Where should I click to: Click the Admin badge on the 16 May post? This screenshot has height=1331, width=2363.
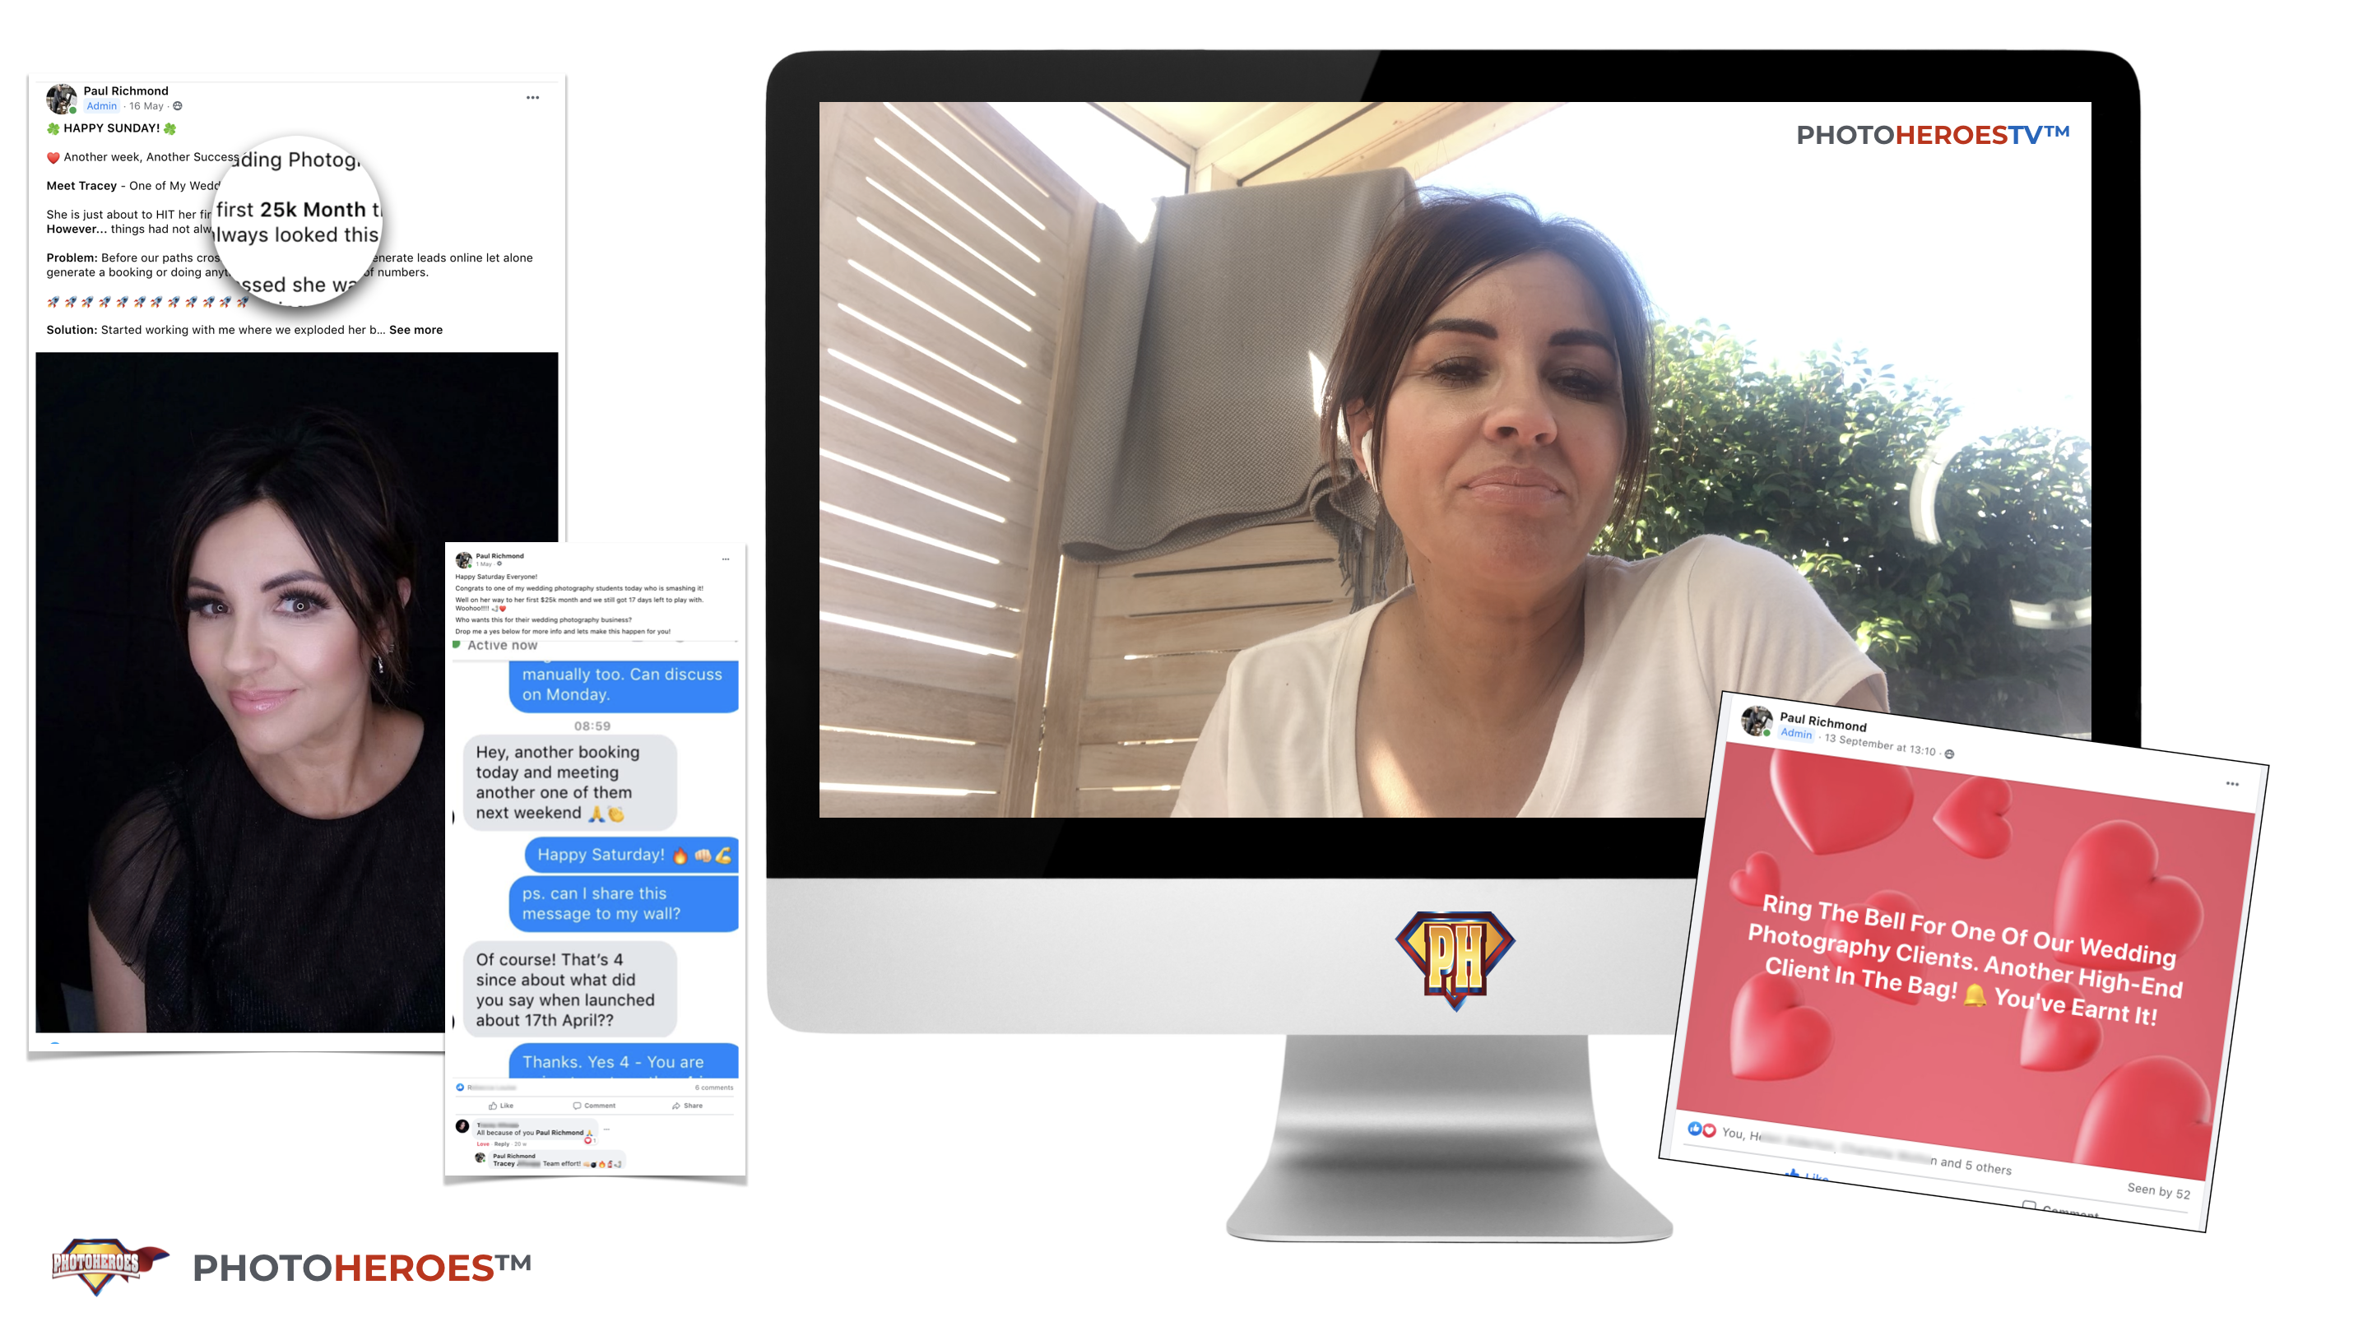pyautogui.click(x=102, y=106)
